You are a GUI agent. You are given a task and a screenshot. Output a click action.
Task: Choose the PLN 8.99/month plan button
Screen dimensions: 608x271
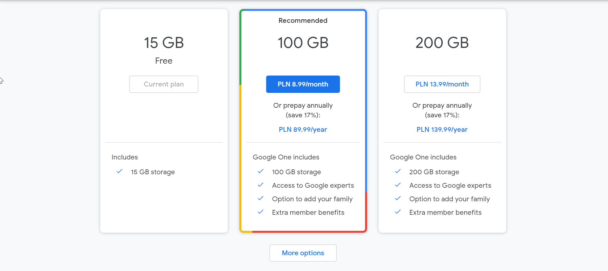tap(303, 84)
